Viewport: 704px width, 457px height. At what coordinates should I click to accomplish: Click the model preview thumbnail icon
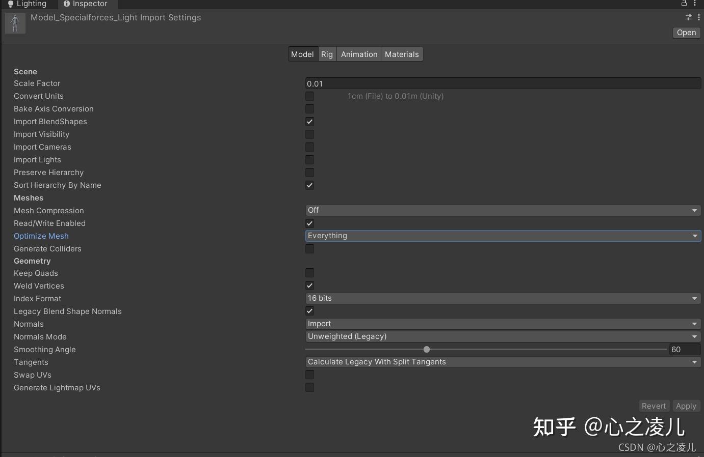[15, 23]
